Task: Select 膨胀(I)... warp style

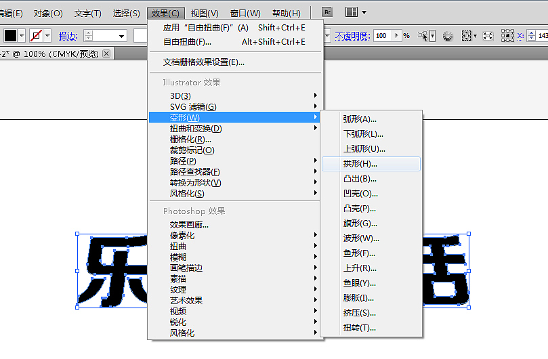Action: pos(371,298)
